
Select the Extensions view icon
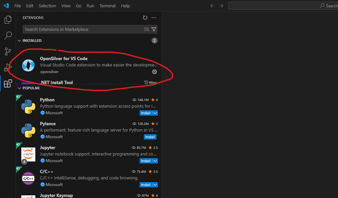pos(8,83)
